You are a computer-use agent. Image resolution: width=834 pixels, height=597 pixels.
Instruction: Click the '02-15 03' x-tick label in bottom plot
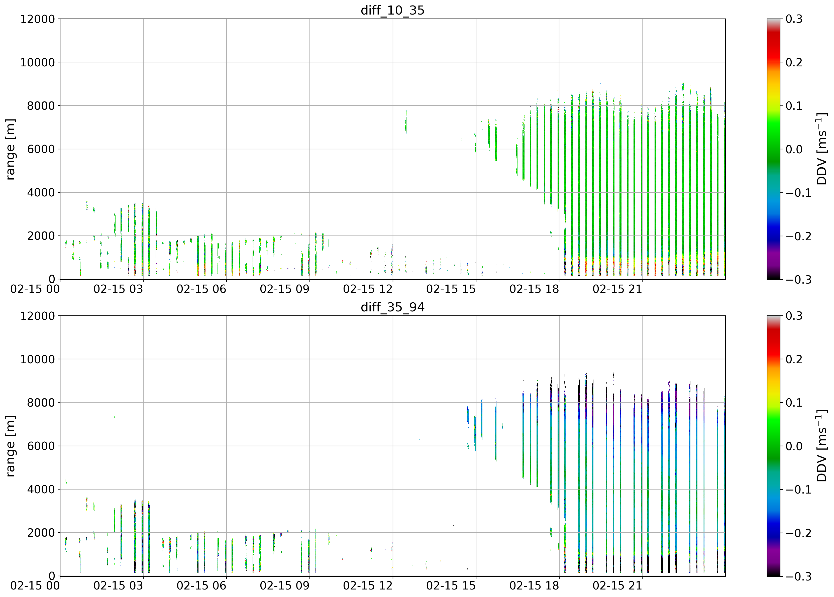point(118,586)
